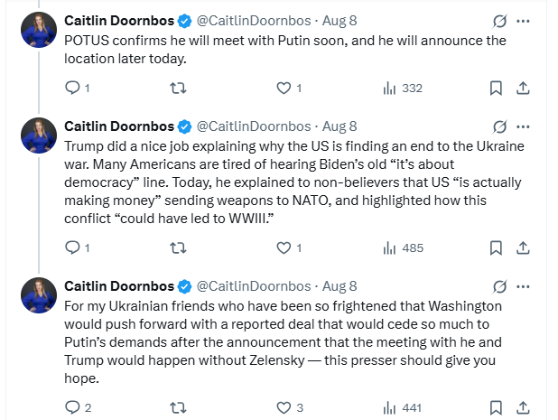558x420 pixels.
Task: Repost the POTUS confirms Putin meeting tweet
Action: [178, 88]
